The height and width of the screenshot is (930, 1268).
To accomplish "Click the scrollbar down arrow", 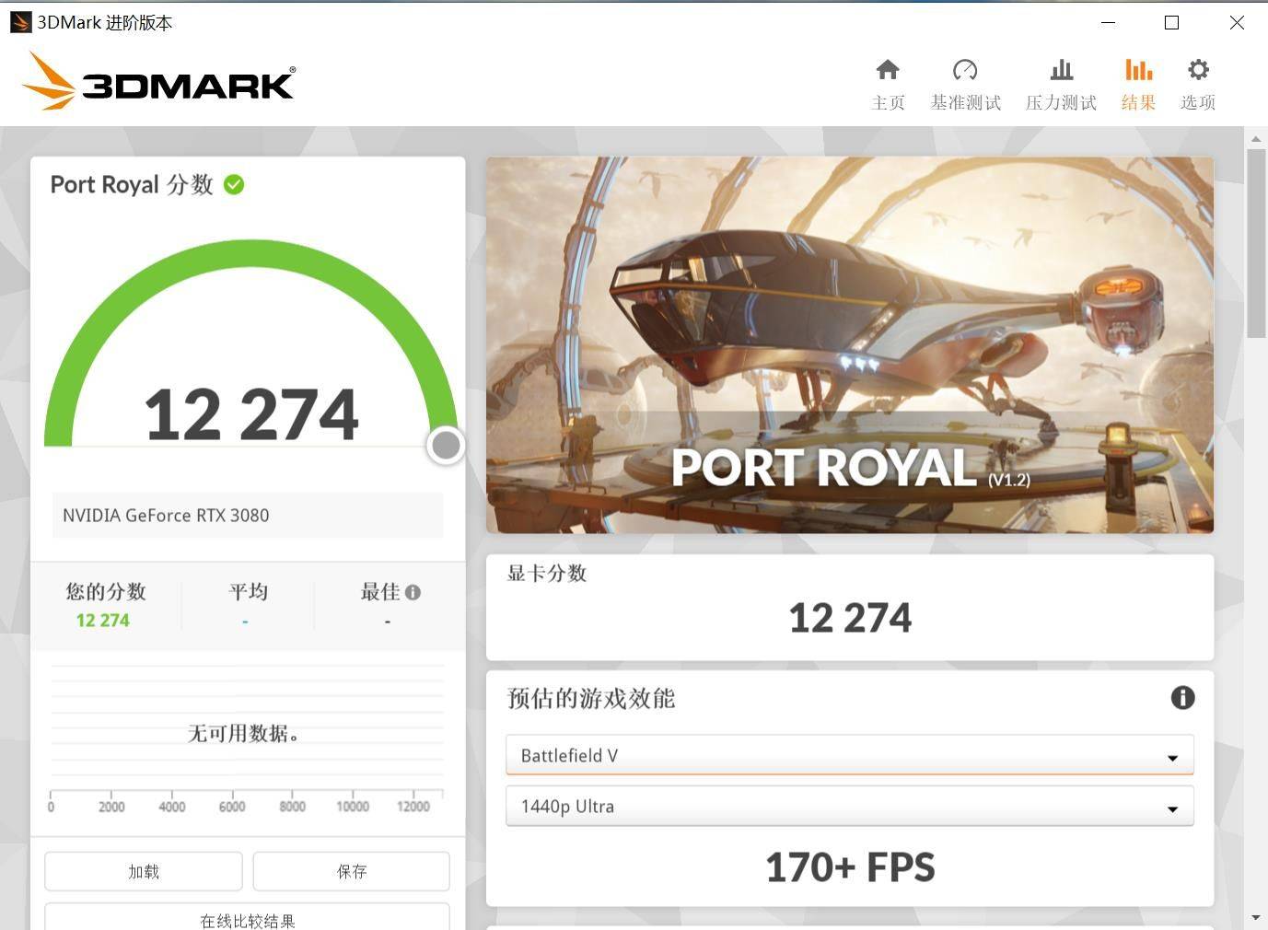I will (x=1256, y=918).
